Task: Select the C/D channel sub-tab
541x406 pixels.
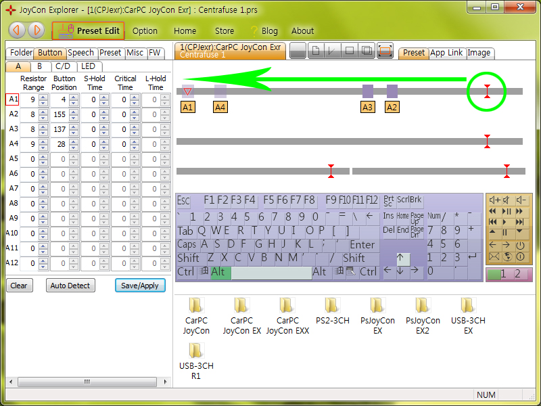Action: 63,66
